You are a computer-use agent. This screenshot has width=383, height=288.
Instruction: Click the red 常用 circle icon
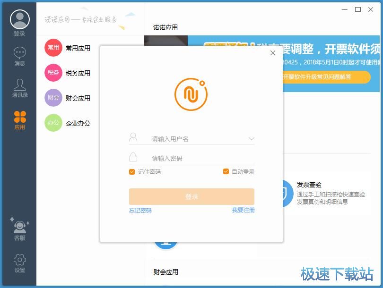(x=53, y=48)
